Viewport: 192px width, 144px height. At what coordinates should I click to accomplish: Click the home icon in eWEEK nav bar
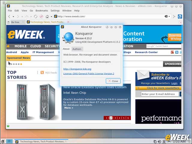point(8,46)
